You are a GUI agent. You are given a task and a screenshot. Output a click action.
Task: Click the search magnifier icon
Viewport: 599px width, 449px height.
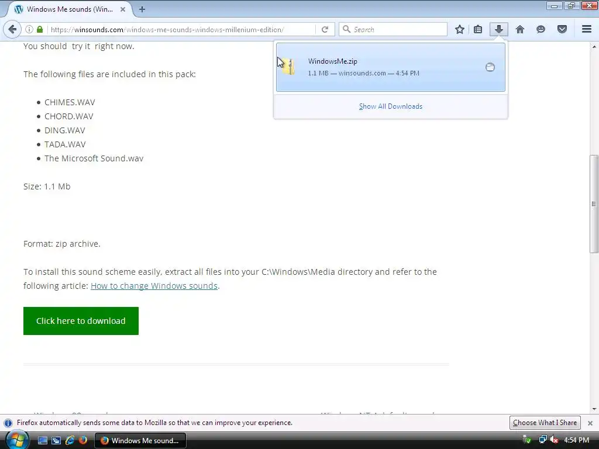(346, 29)
